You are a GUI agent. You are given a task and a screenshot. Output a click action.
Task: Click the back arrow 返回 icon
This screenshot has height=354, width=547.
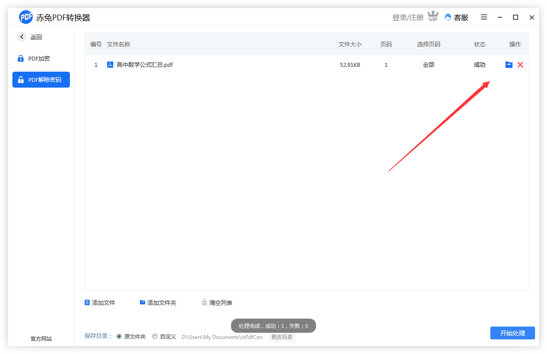click(x=22, y=37)
